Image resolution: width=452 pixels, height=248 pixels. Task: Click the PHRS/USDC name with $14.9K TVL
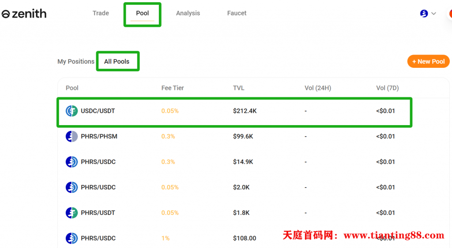pos(98,162)
